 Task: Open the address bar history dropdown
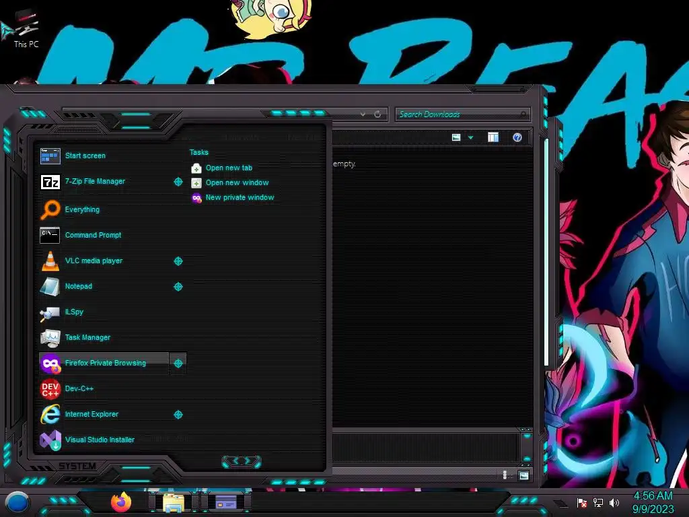pos(363,114)
